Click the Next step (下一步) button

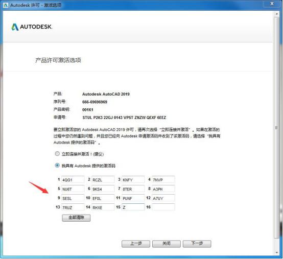tap(197, 244)
